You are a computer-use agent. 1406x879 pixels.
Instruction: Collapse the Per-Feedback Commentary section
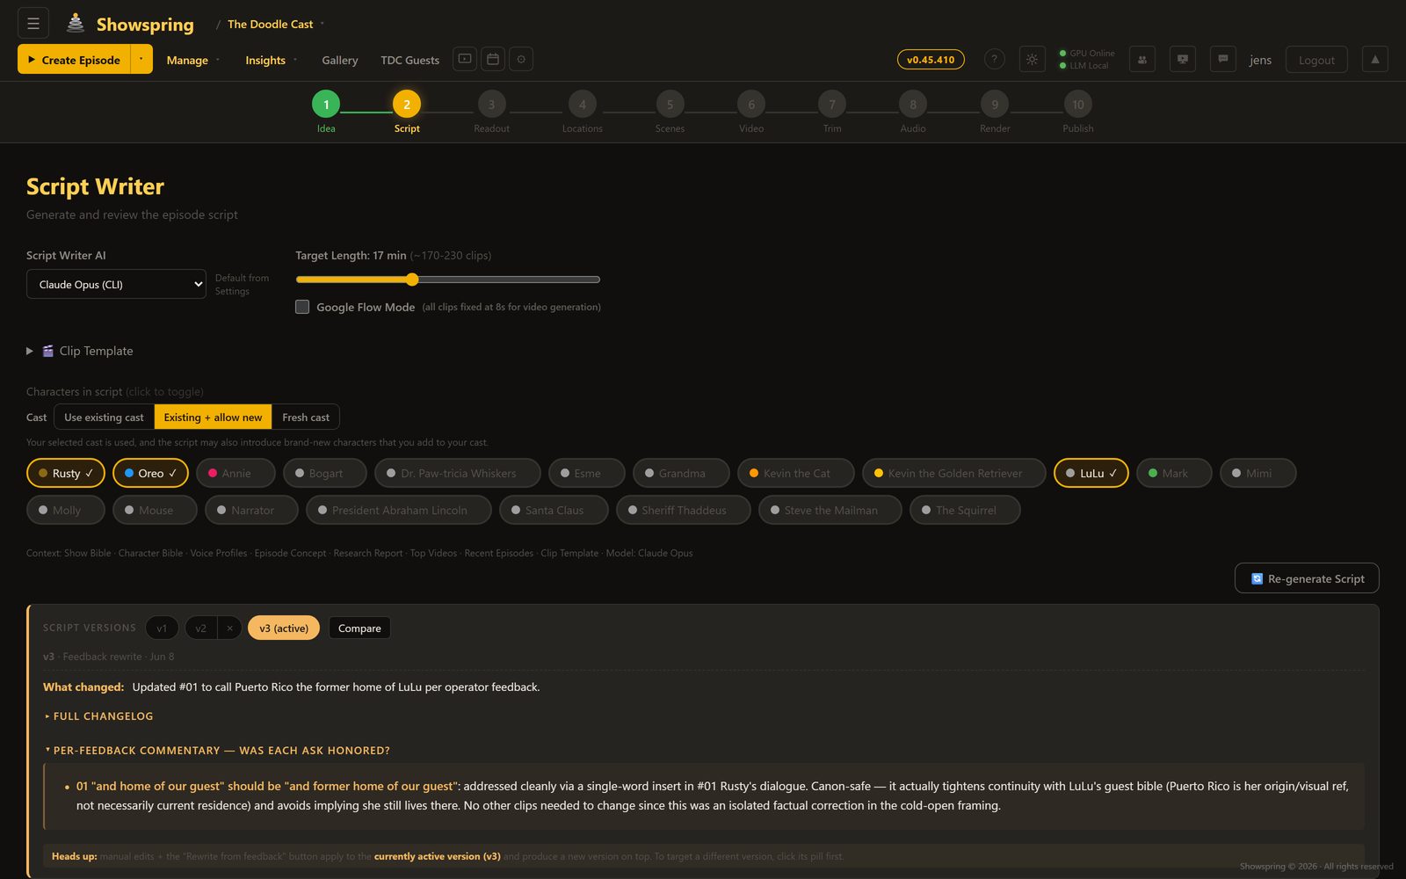pos(216,751)
